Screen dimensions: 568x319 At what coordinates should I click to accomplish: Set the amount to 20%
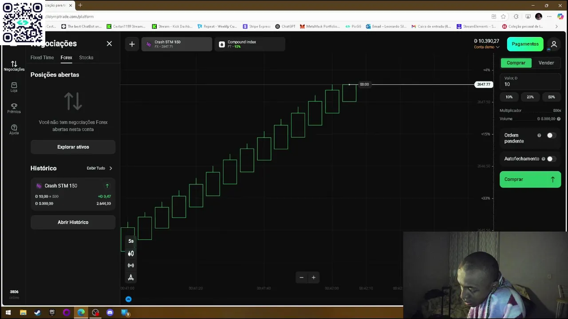[x=530, y=97]
